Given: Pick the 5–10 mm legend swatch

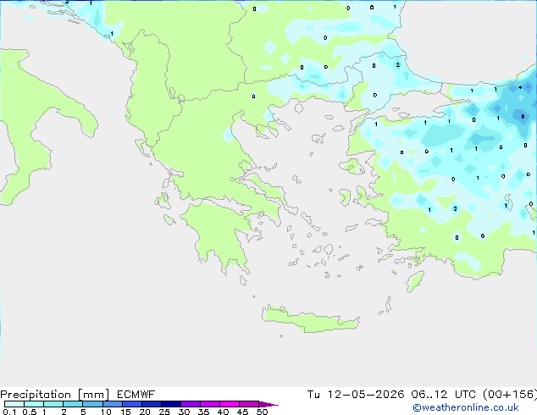Looking at the screenshot, I should click(92, 404).
